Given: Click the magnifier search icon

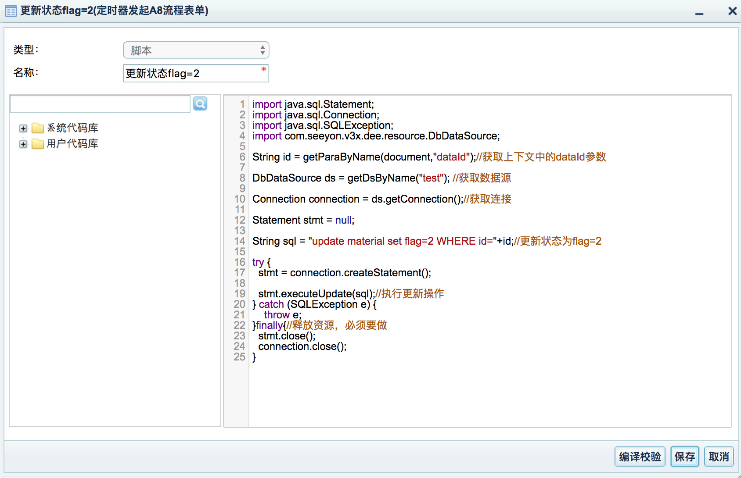Looking at the screenshot, I should point(200,104).
